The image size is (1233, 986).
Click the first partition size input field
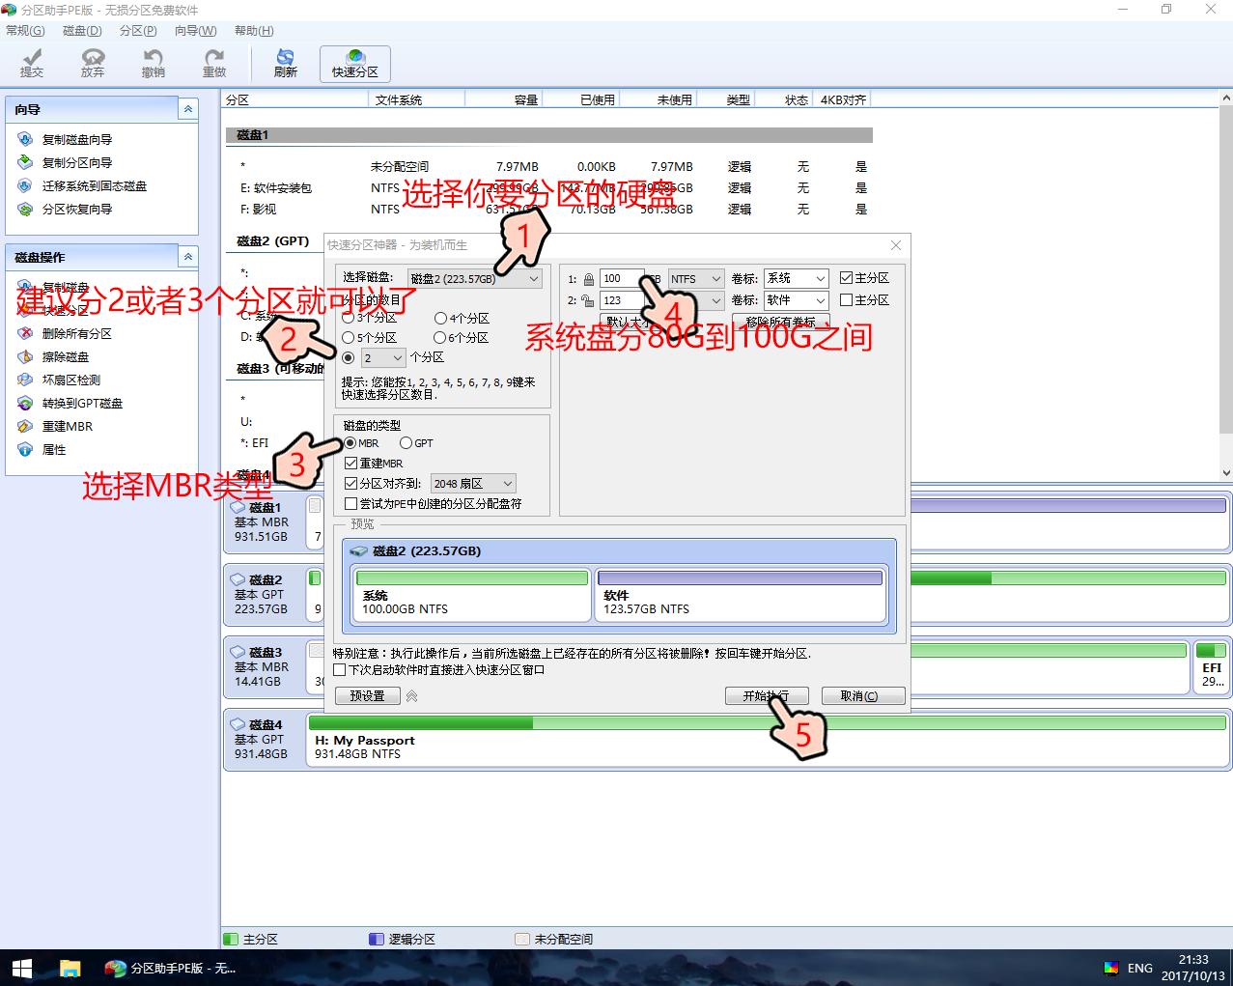(x=619, y=279)
